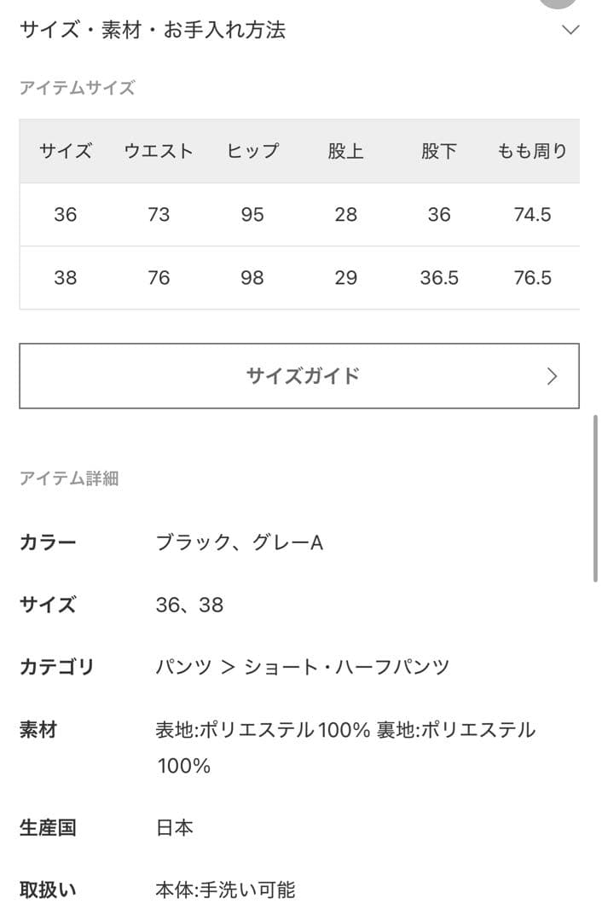Tap the 股下 column header
This screenshot has width=602, height=921.
[x=439, y=151]
